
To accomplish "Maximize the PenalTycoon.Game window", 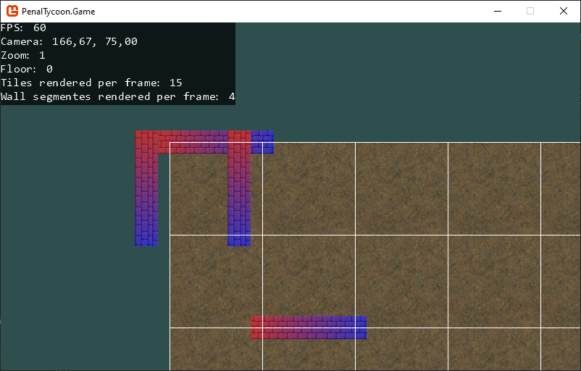I will [530, 11].
